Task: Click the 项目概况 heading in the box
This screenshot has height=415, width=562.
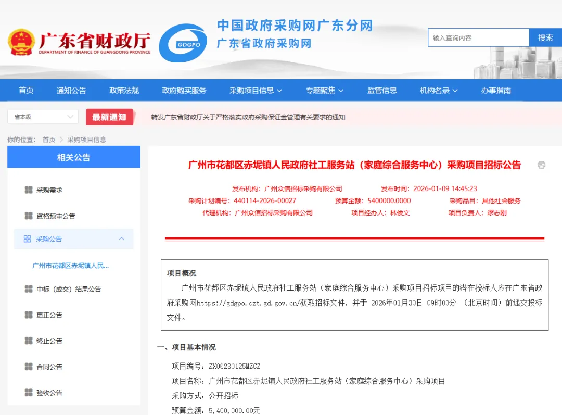Action: coord(182,273)
